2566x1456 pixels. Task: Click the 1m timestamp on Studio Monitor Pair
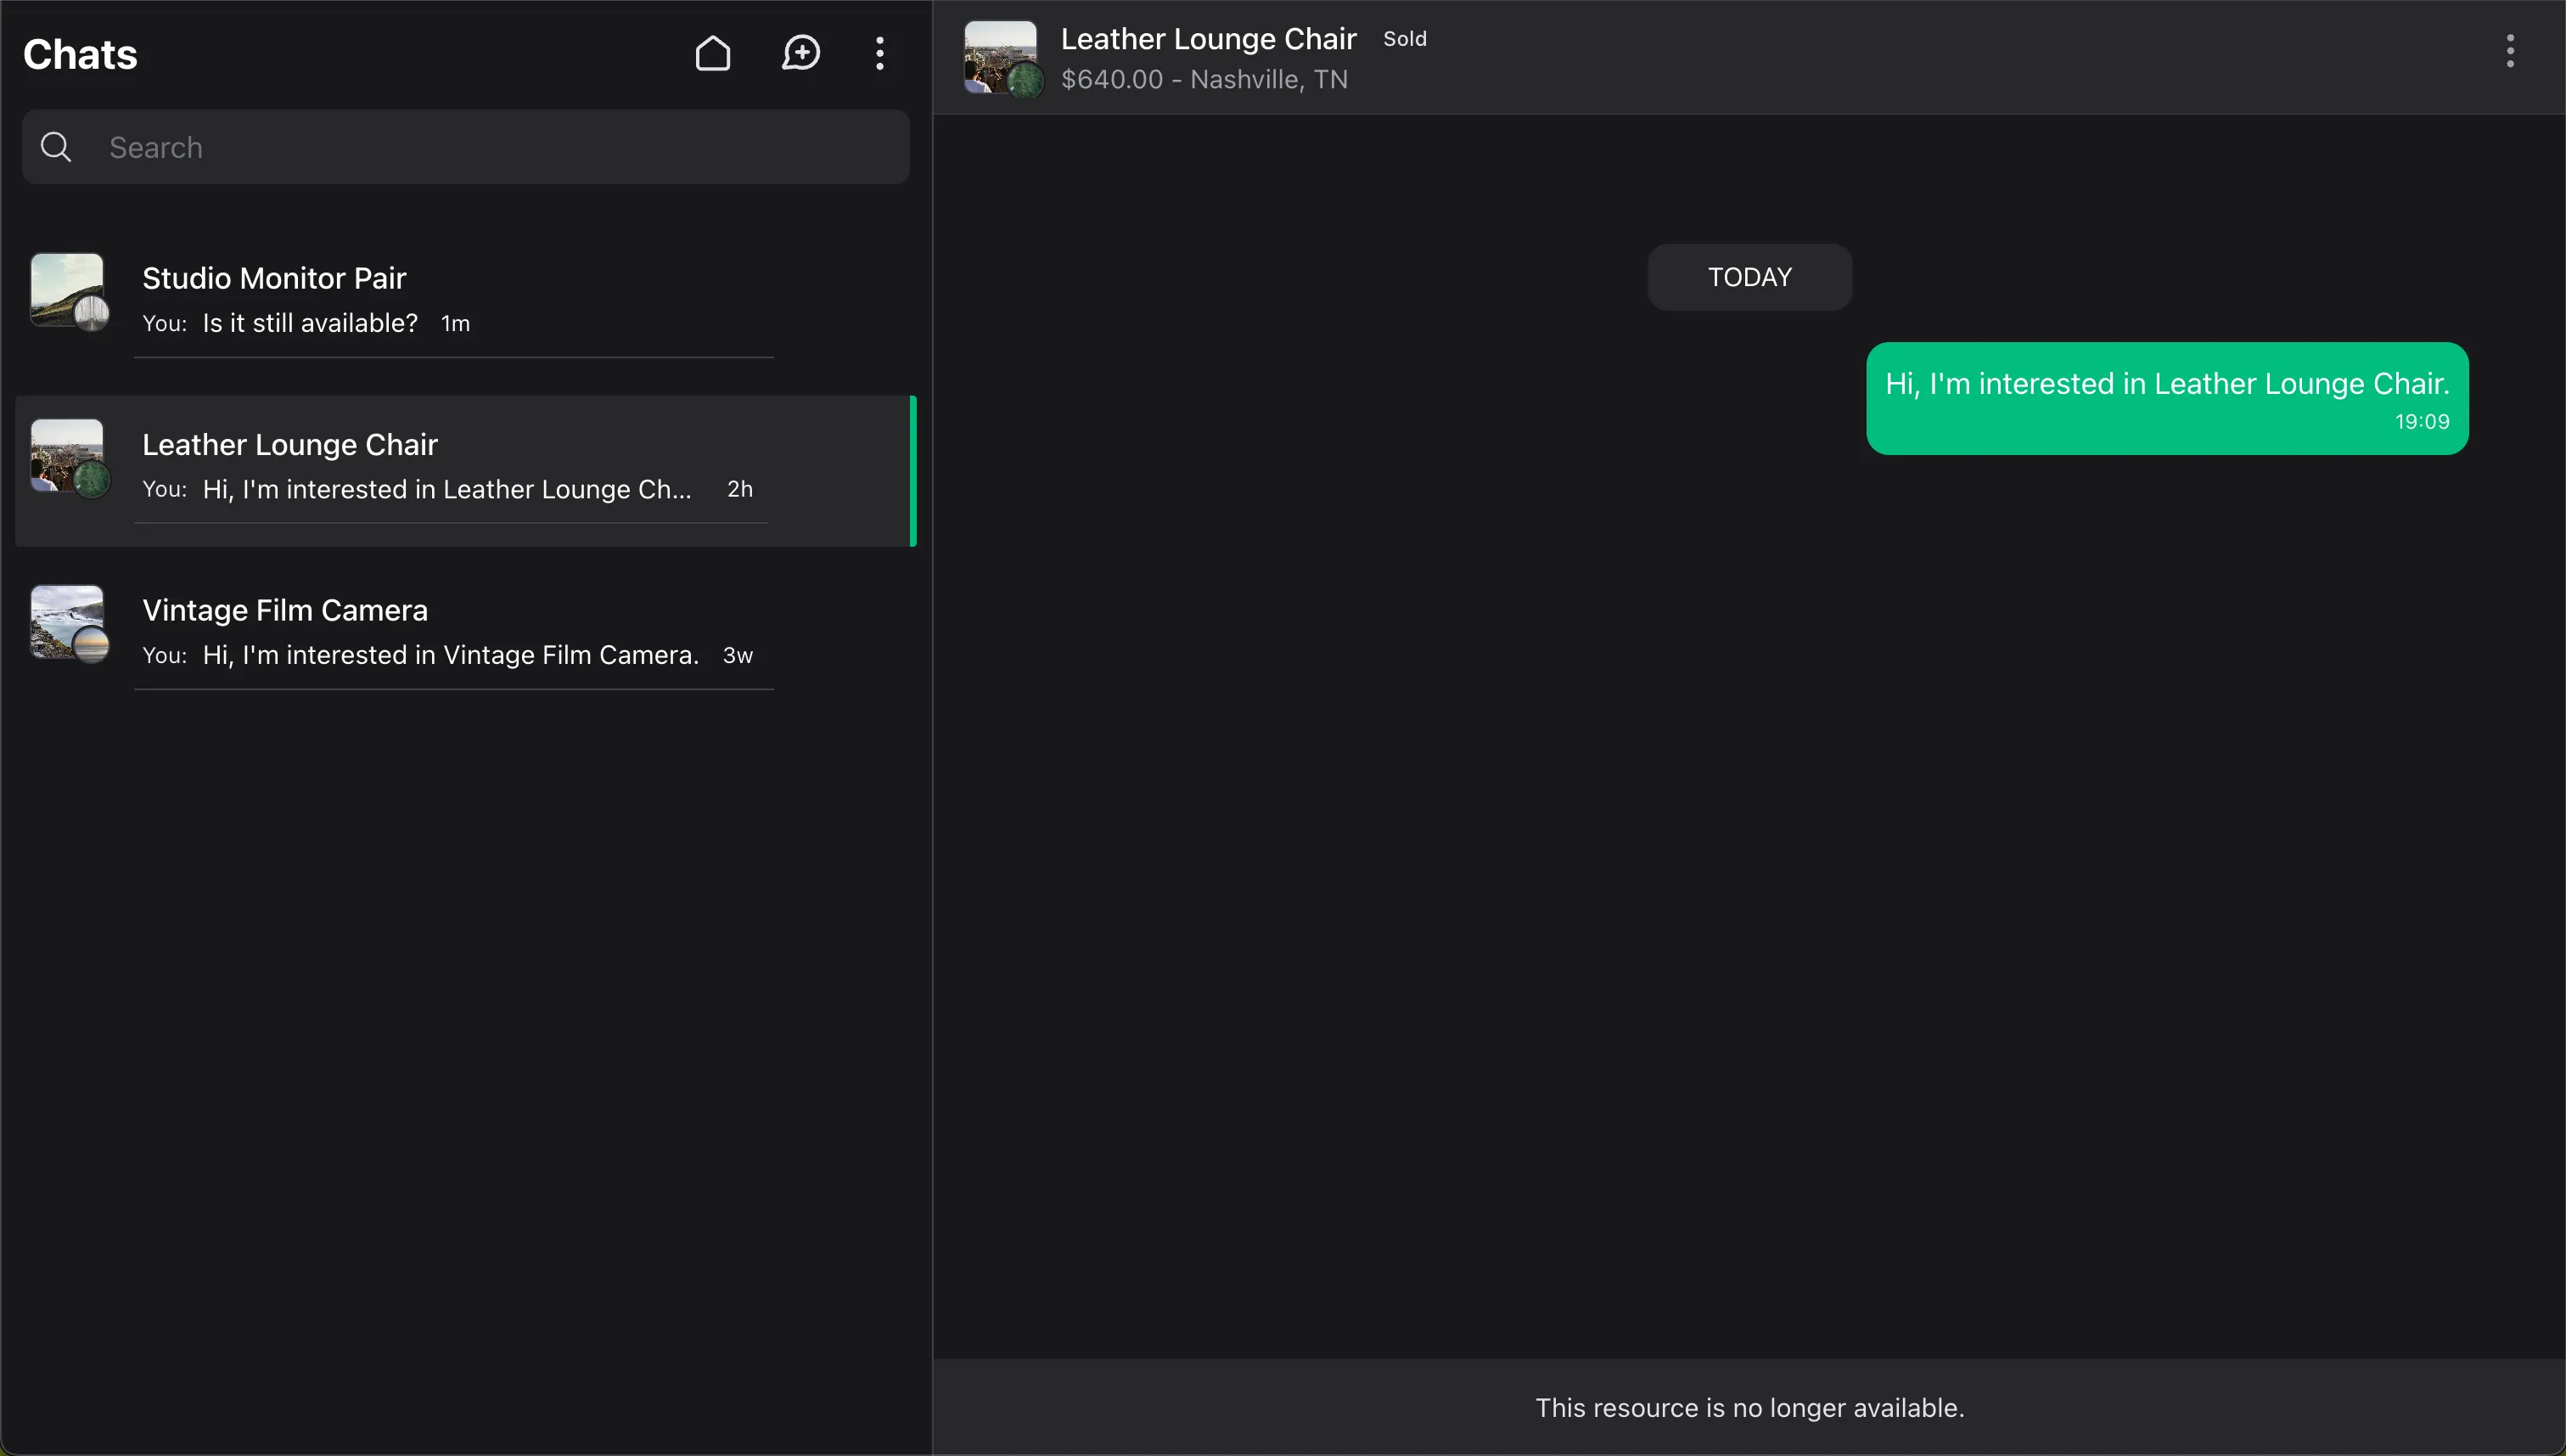point(455,324)
